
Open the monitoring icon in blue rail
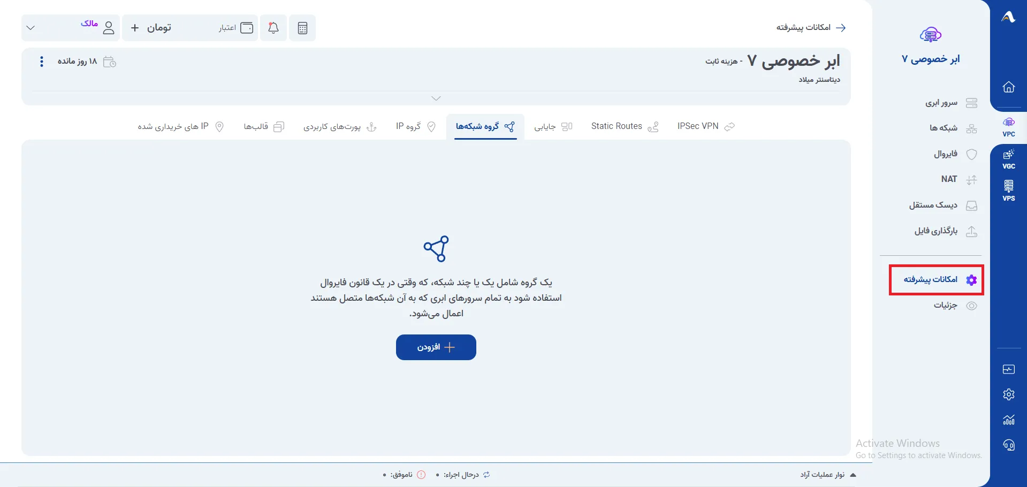coord(1008,369)
